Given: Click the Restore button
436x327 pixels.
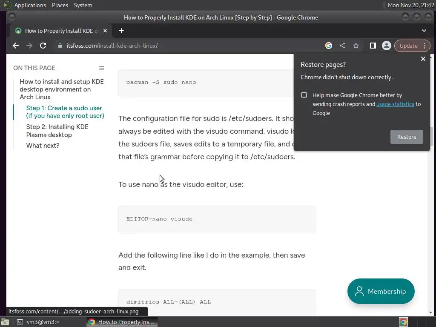Looking at the screenshot, I should (x=407, y=137).
